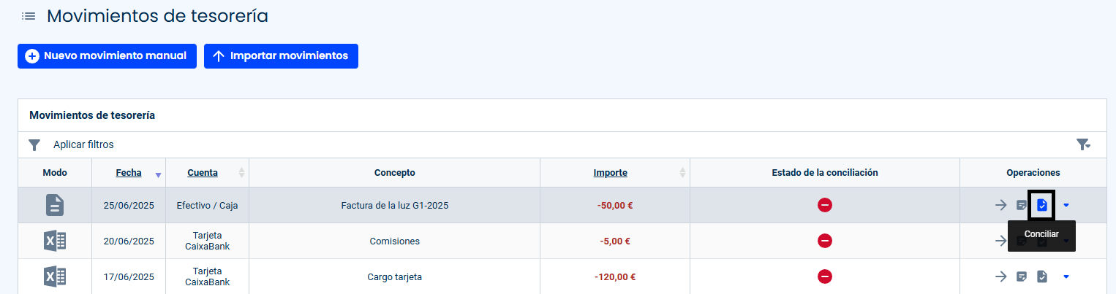Expand the operations dropdown for Factura de la luz
The width and height of the screenshot is (1116, 294).
[1066, 205]
